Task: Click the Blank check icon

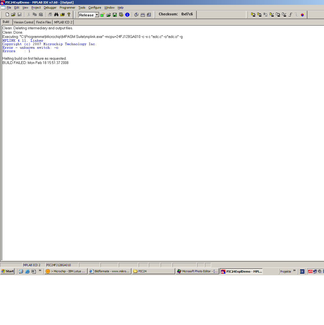Action: (x=284, y=15)
